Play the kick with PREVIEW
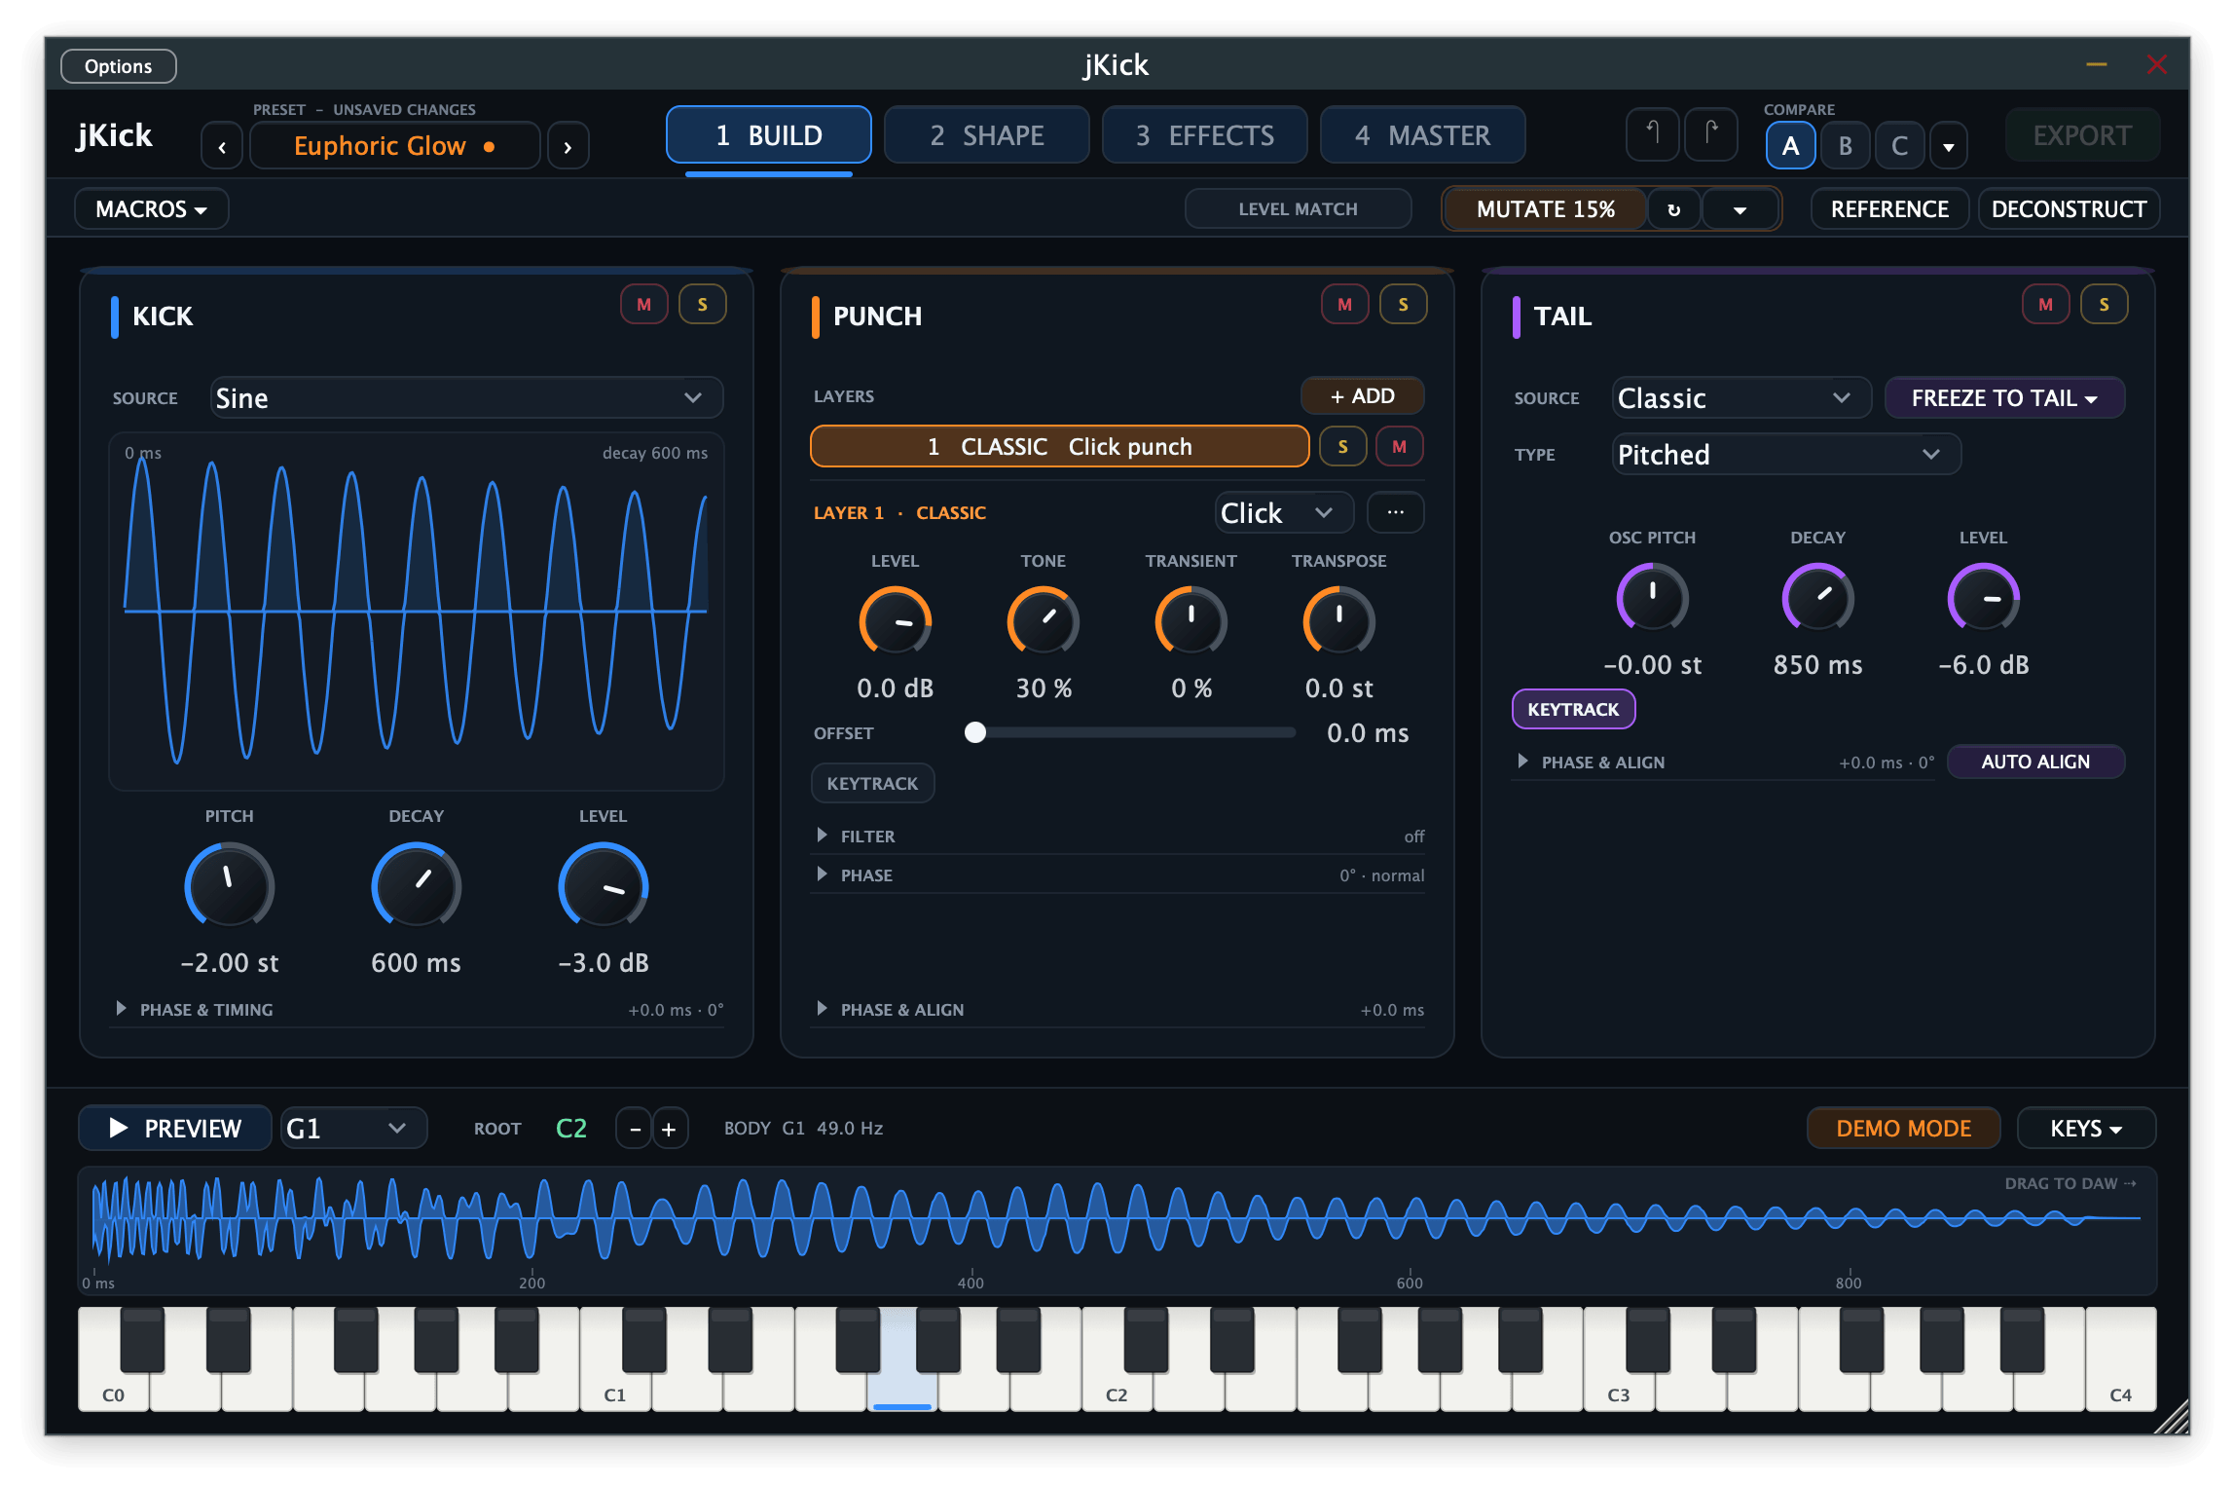Screen dimensions: 2235x1488 tap(175, 1128)
